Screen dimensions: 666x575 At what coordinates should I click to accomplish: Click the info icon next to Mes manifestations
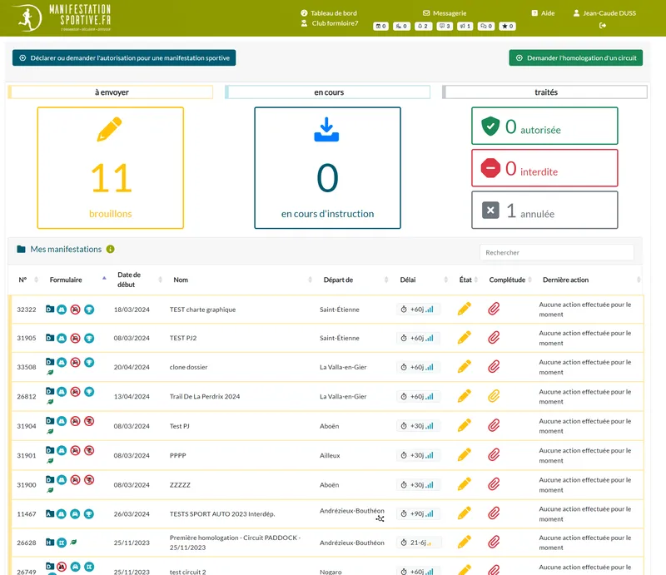point(111,250)
